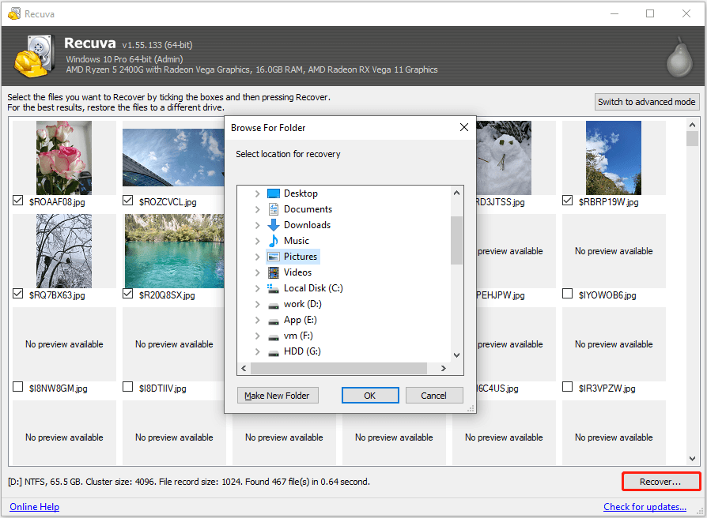Click the snowy branches thumbnail $RQ7BX63.jpg

coord(64,250)
